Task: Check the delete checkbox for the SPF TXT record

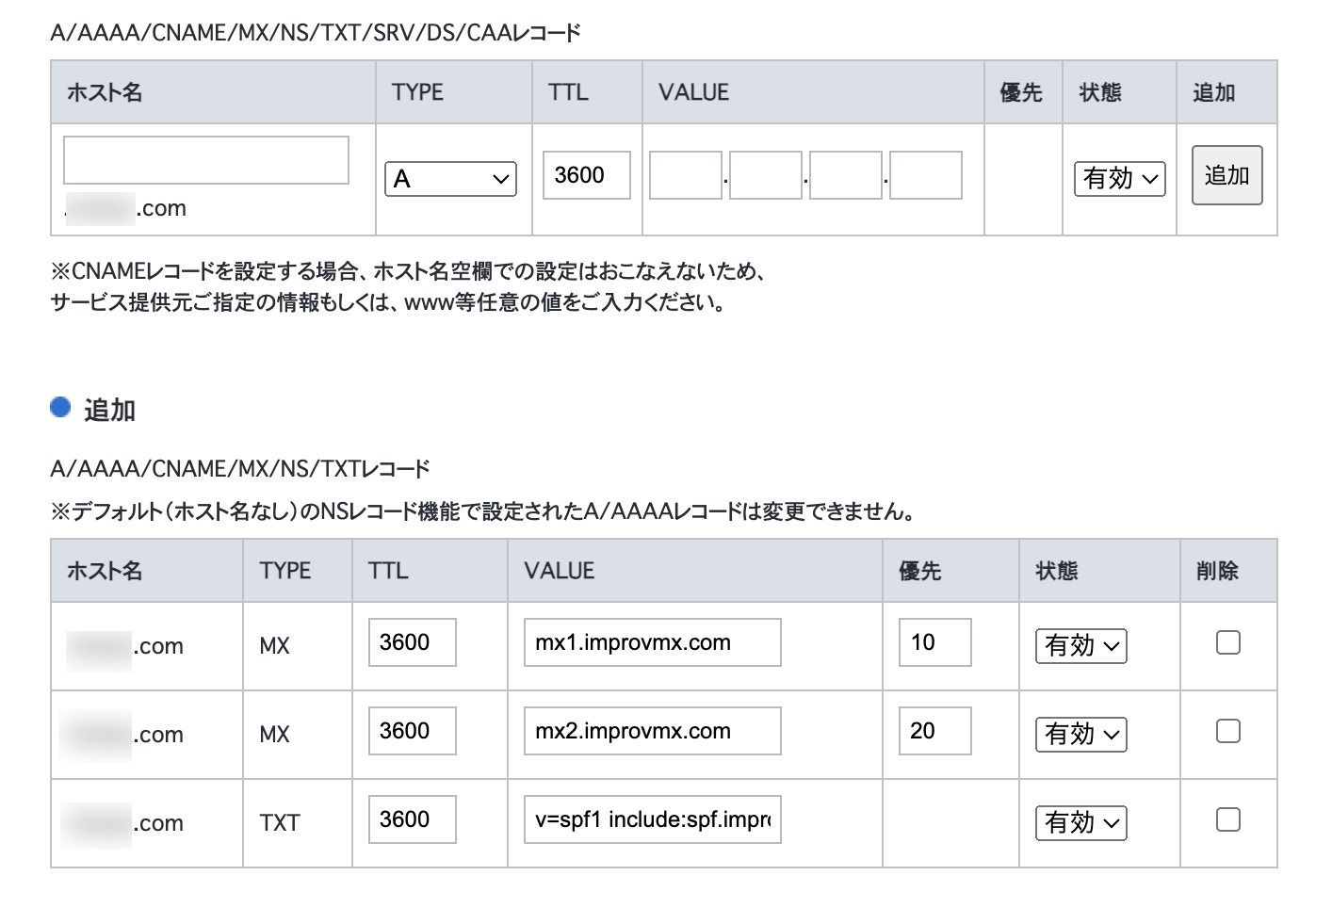Action: pos(1227,819)
